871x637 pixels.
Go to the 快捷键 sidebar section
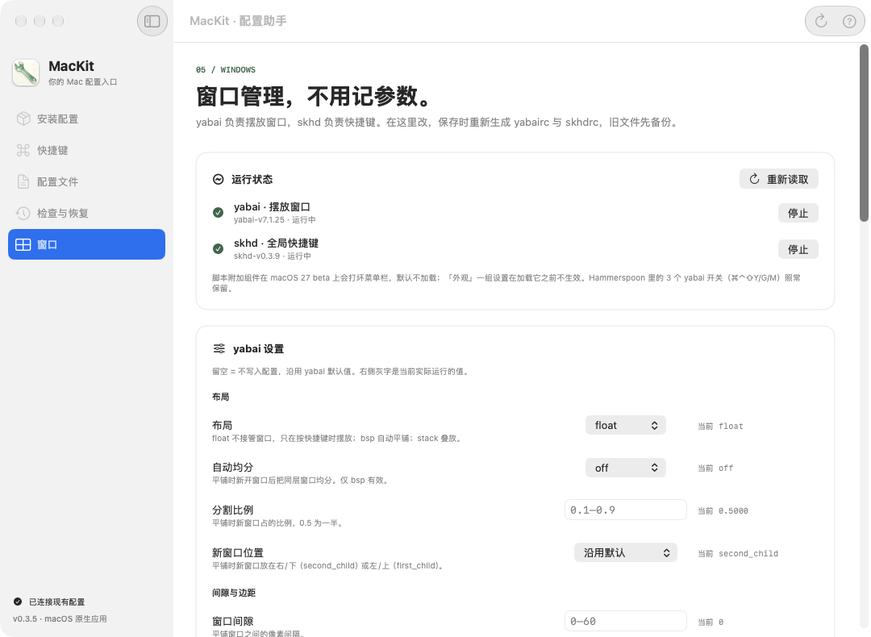tap(86, 150)
